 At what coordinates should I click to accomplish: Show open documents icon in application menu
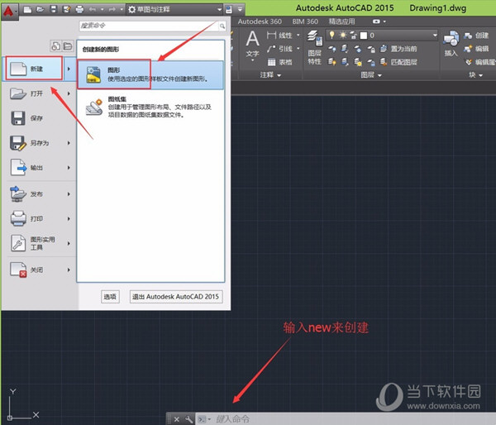pyautogui.click(x=68, y=46)
